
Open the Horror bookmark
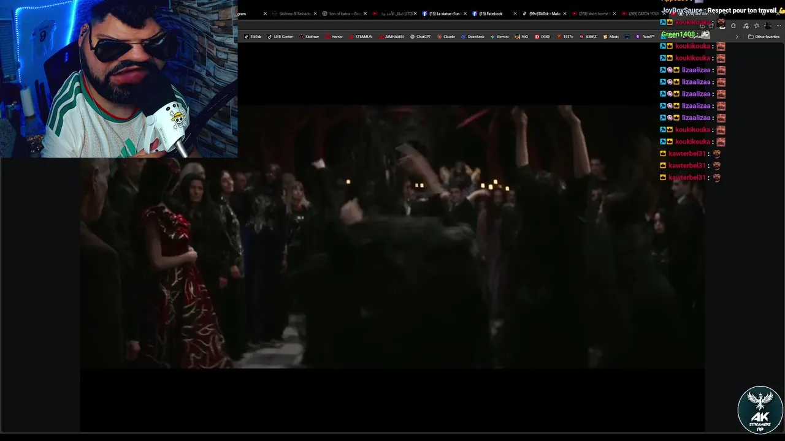pyautogui.click(x=334, y=37)
